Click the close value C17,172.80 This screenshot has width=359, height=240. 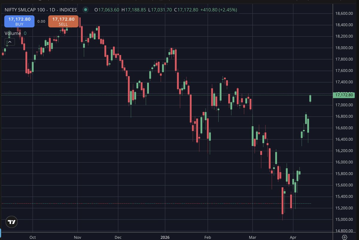coord(186,10)
